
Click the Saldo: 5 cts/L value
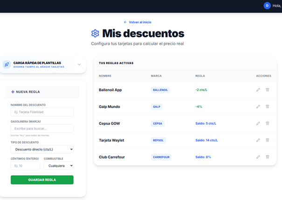pyautogui.click(x=206, y=123)
